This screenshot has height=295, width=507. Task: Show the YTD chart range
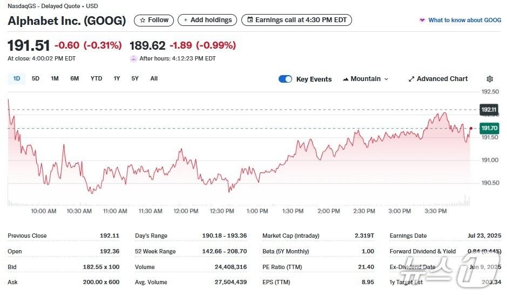(x=96, y=78)
